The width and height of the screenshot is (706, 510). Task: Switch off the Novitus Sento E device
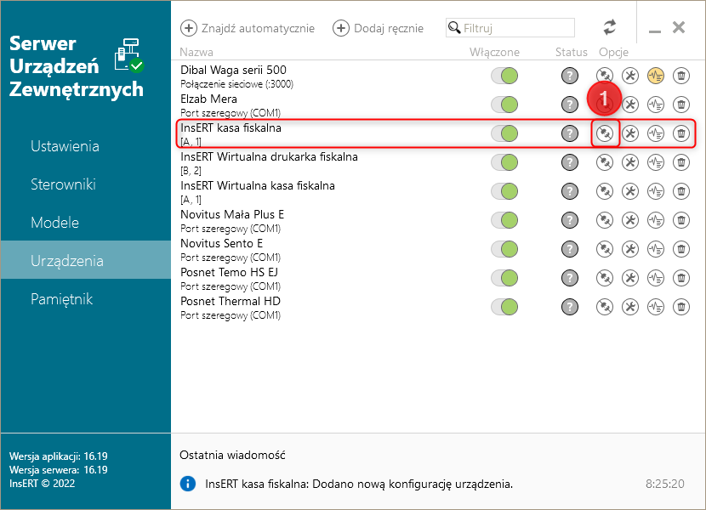pos(504,249)
